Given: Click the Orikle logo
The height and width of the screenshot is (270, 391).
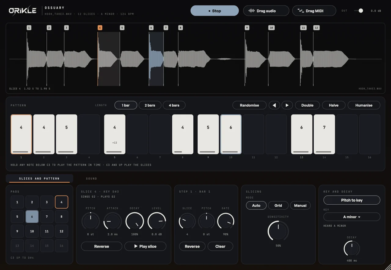Looking at the screenshot, I should click(x=23, y=11).
